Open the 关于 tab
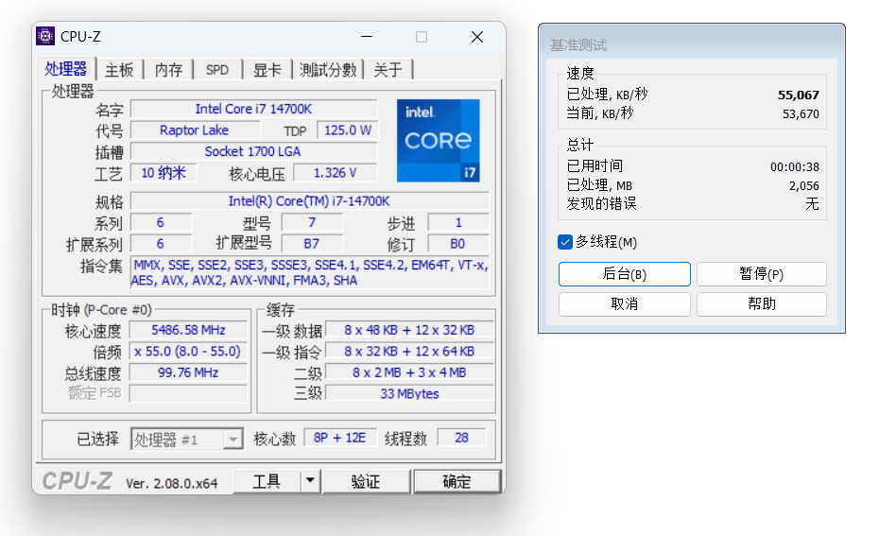 coord(388,70)
